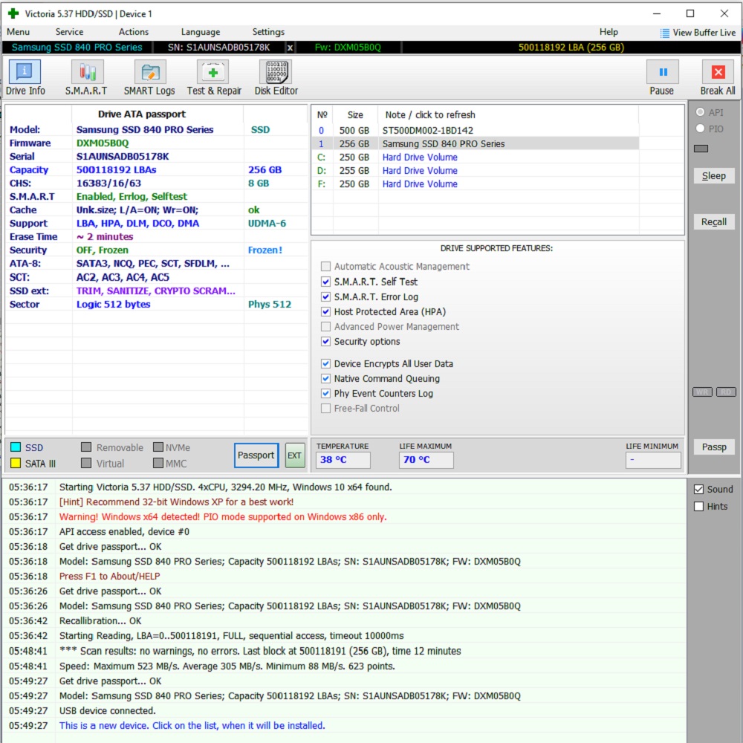The width and height of the screenshot is (743, 743).
Task: Click the Recall button
Action: tap(713, 221)
